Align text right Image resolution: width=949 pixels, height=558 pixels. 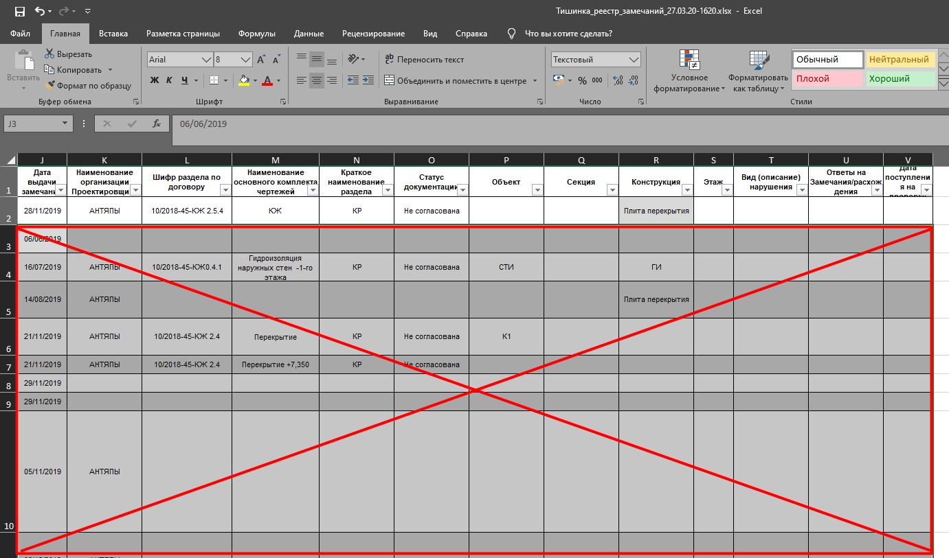[332, 80]
